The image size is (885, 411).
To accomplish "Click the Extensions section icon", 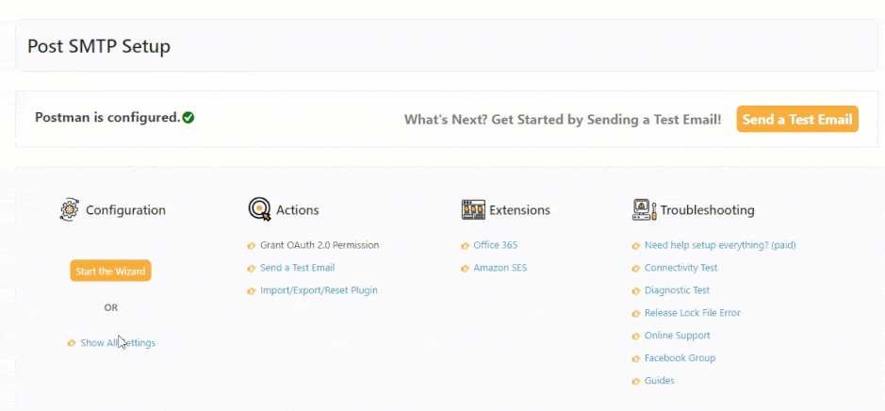I will (473, 209).
